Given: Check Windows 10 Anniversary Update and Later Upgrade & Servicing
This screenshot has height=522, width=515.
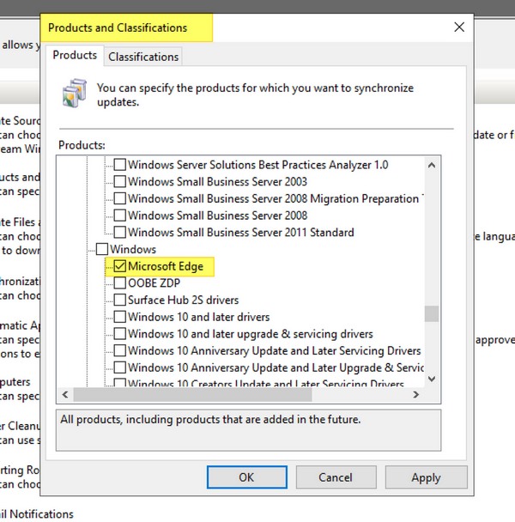Looking at the screenshot, I should point(120,367).
